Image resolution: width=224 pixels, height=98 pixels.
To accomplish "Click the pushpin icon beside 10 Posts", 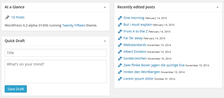I will (x=7, y=18).
